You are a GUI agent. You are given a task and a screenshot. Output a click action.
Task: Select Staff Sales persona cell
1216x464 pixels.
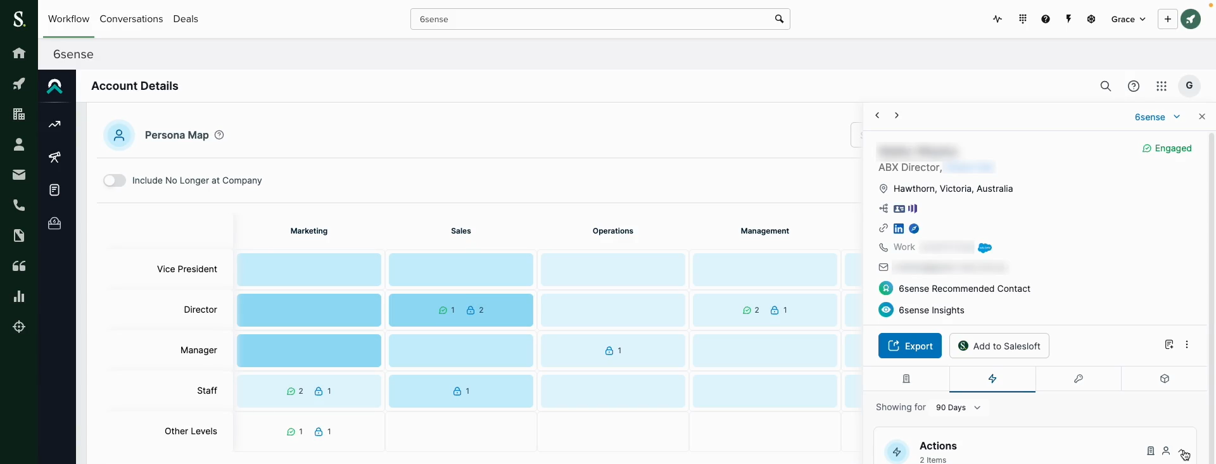pyautogui.click(x=461, y=391)
